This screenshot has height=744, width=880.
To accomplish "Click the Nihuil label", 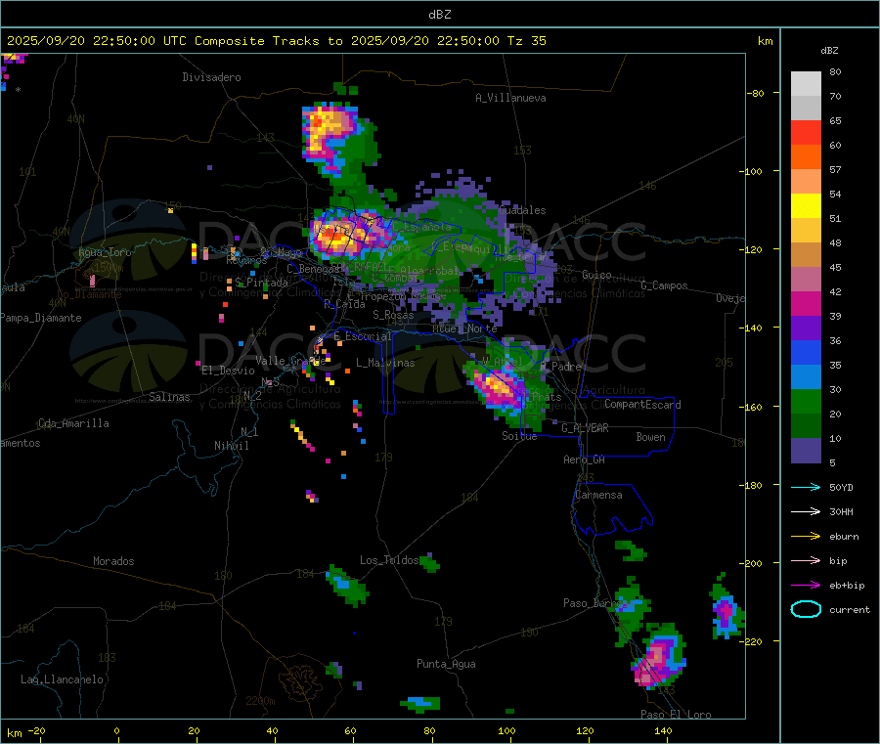I will (232, 446).
